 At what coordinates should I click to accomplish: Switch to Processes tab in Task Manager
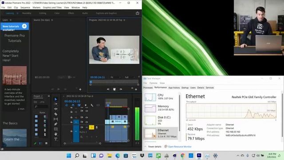(148, 88)
